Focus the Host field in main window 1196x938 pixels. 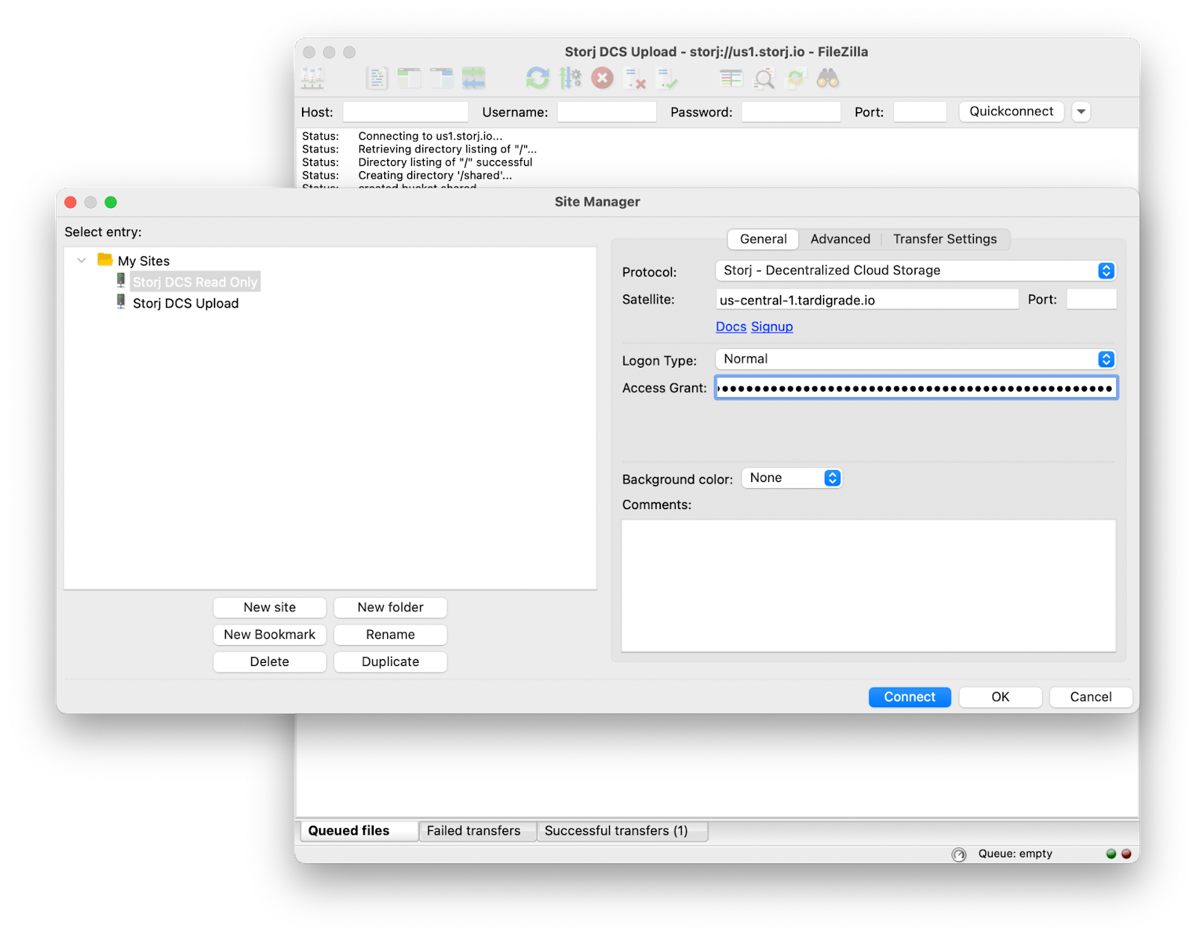(406, 112)
